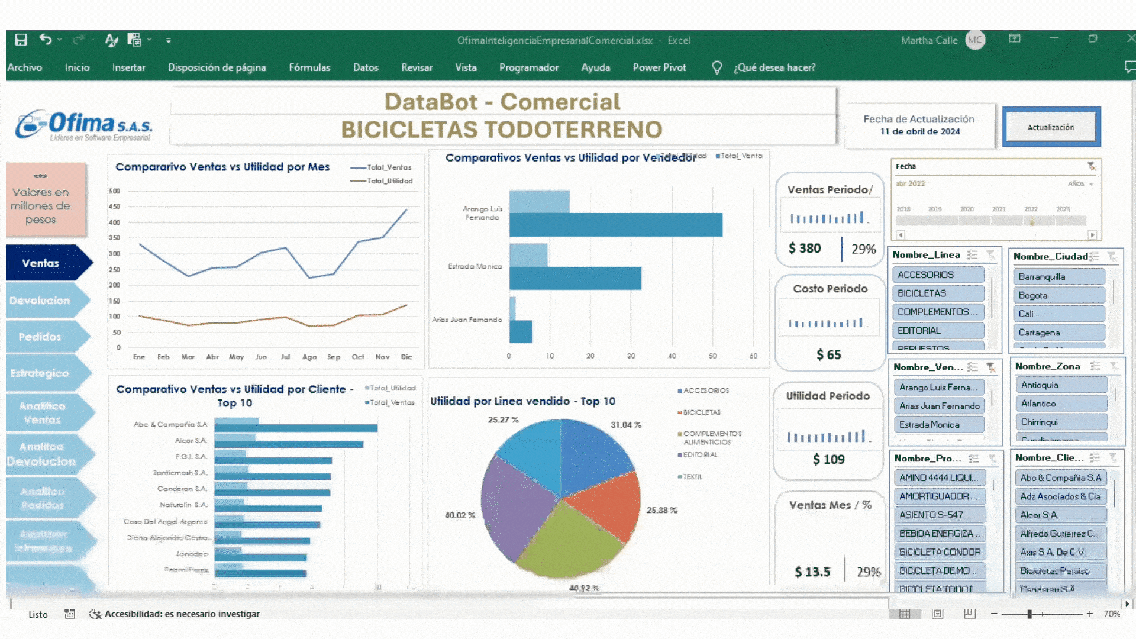Viewport: 1136px width, 639px height.
Task: Filter Nombre_Linea by BICICLETAS
Action: (938, 293)
